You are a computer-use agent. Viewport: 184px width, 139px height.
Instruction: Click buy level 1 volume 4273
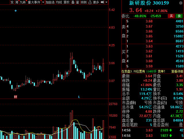coord(179,46)
